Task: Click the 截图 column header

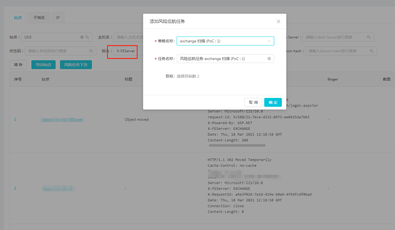Action: tap(386, 79)
